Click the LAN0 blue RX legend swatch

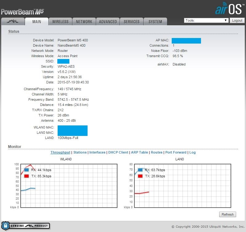(x=140, y=170)
